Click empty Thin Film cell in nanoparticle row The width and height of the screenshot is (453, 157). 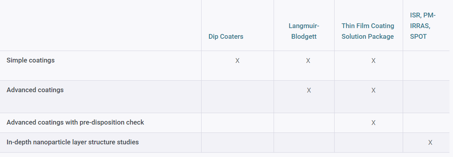pos(369,143)
